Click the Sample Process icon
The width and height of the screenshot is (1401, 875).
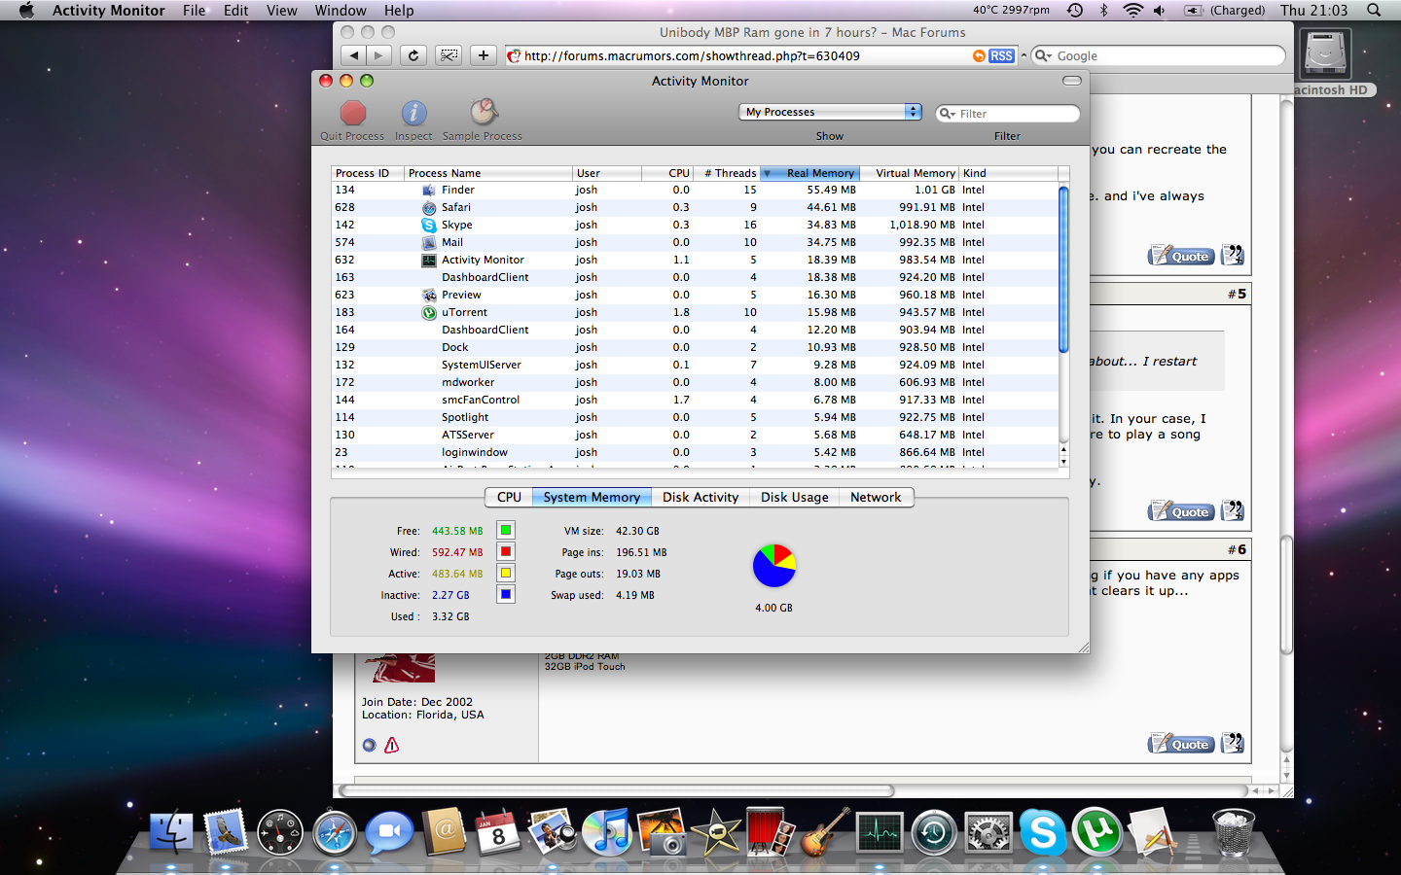tap(484, 112)
